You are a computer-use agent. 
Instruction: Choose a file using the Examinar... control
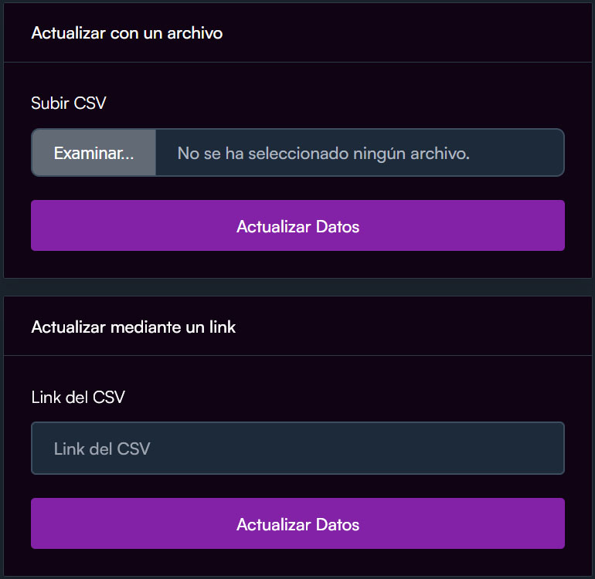(93, 153)
